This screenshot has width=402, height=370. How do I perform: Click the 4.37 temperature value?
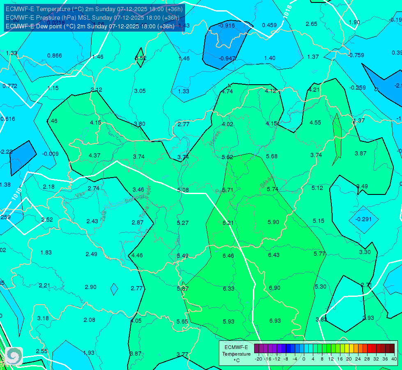pyautogui.click(x=94, y=155)
